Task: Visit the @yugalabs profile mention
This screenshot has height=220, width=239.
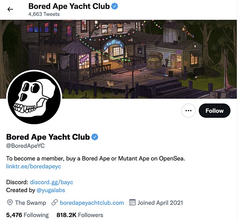Action: pyautogui.click(x=51, y=190)
